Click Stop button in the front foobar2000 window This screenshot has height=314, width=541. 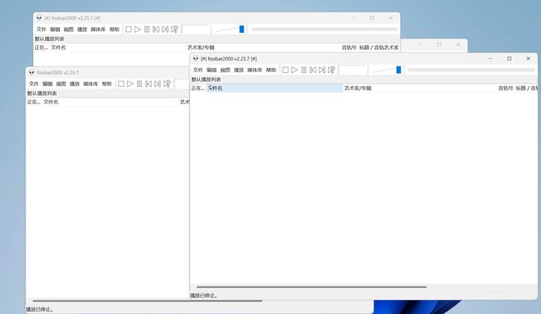click(285, 70)
